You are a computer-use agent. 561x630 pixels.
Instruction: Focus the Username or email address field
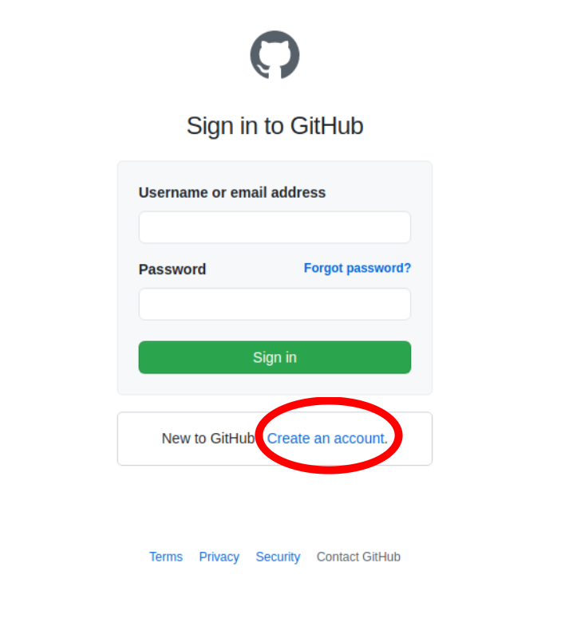coord(275,227)
